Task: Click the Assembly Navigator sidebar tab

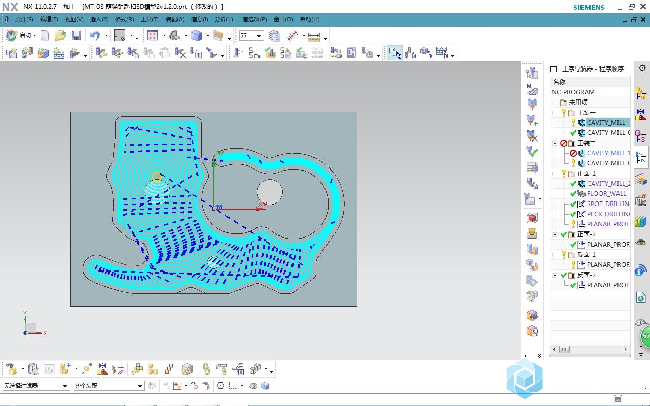Action: [x=641, y=93]
